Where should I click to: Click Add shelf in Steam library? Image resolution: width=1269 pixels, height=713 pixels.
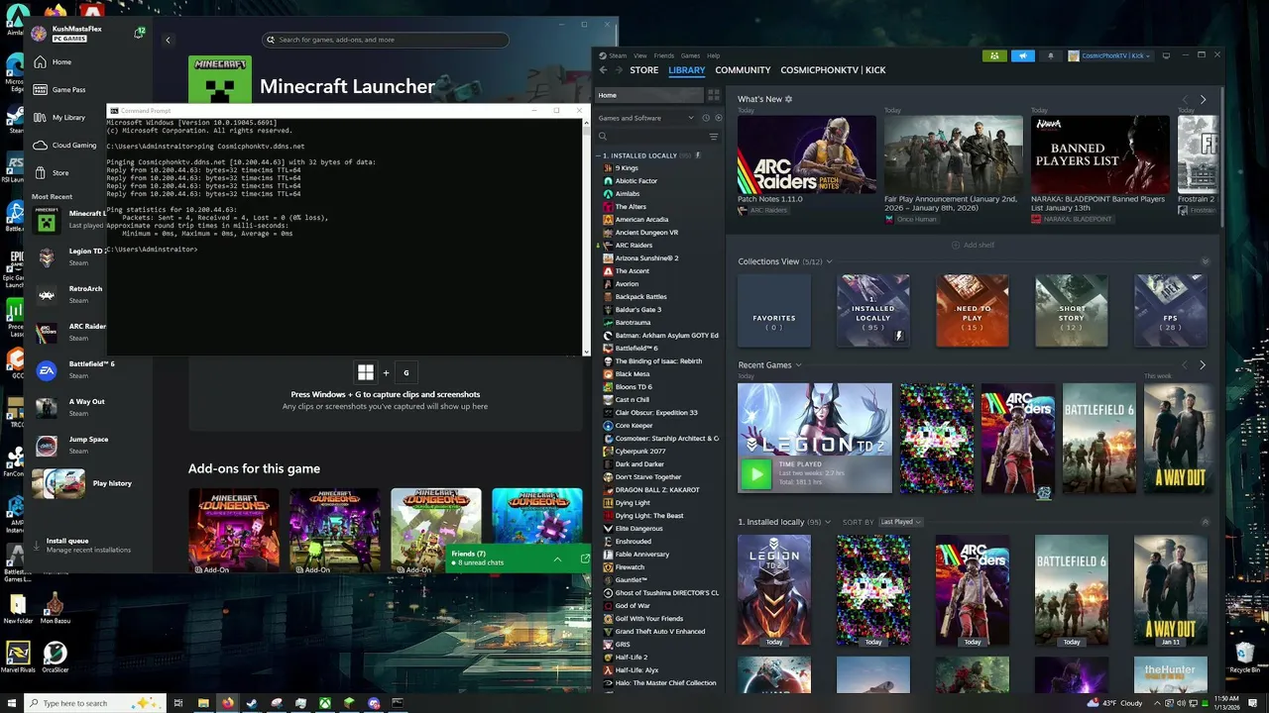971,245
